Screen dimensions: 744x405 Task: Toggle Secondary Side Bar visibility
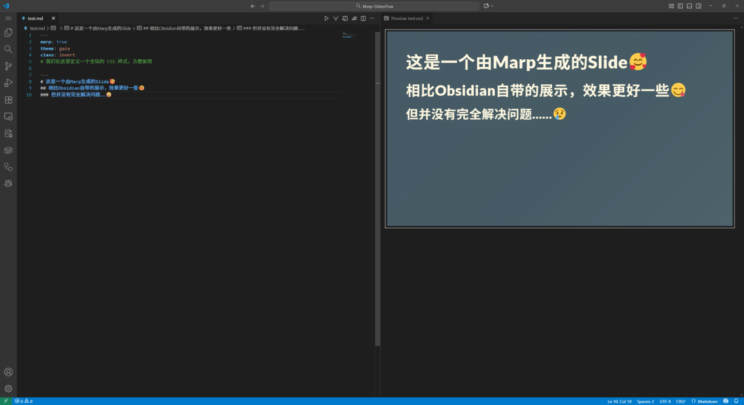[x=699, y=6]
